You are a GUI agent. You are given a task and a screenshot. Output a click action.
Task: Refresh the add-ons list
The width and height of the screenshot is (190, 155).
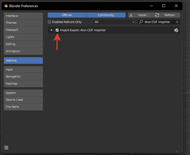[167, 15]
